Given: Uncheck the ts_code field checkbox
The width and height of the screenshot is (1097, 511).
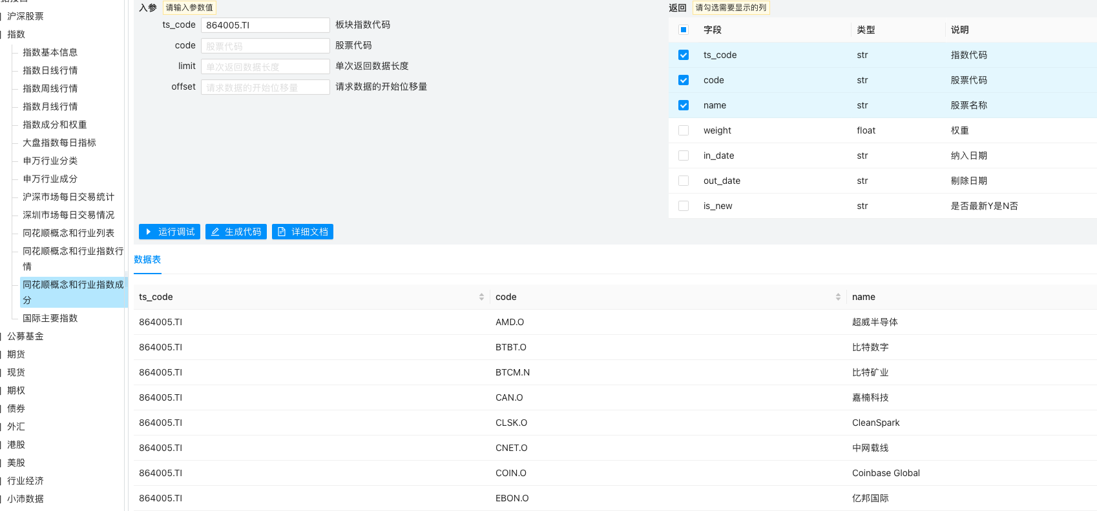Looking at the screenshot, I should pos(684,55).
